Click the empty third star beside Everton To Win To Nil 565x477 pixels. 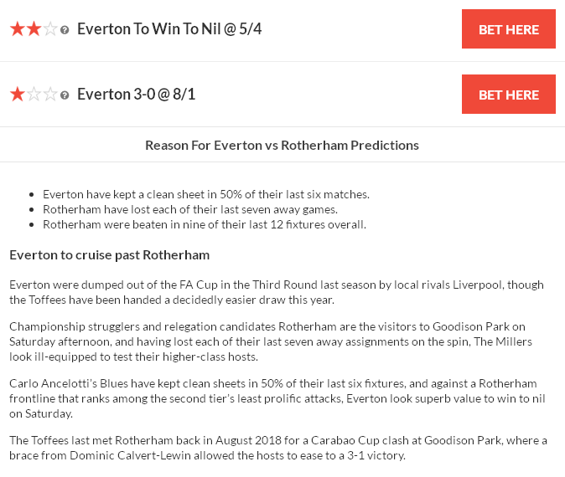[50, 29]
